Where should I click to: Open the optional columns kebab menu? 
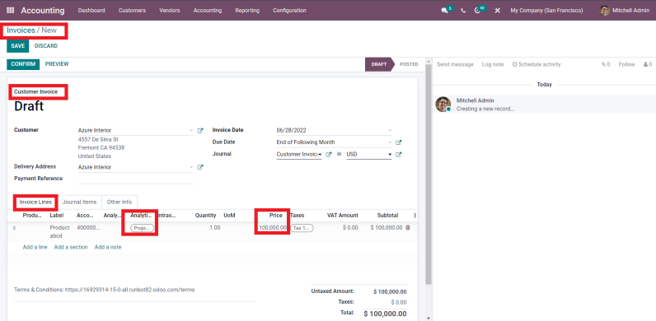415,216
